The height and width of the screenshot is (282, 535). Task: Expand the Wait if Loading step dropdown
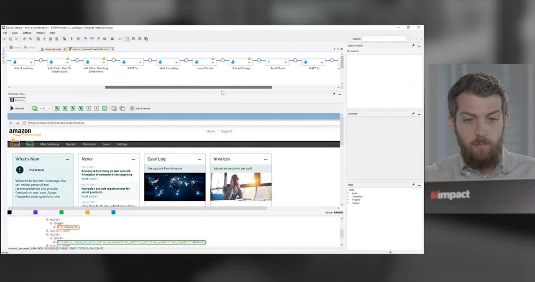(31, 62)
